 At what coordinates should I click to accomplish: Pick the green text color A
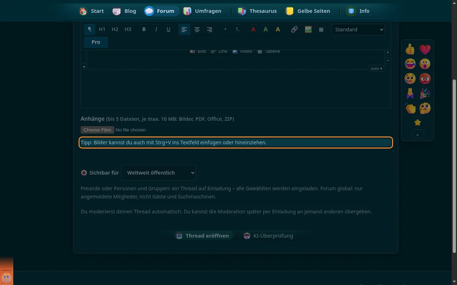tap(266, 30)
